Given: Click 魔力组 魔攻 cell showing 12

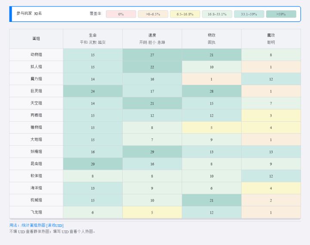Looking at the screenshot, I should [271, 79].
